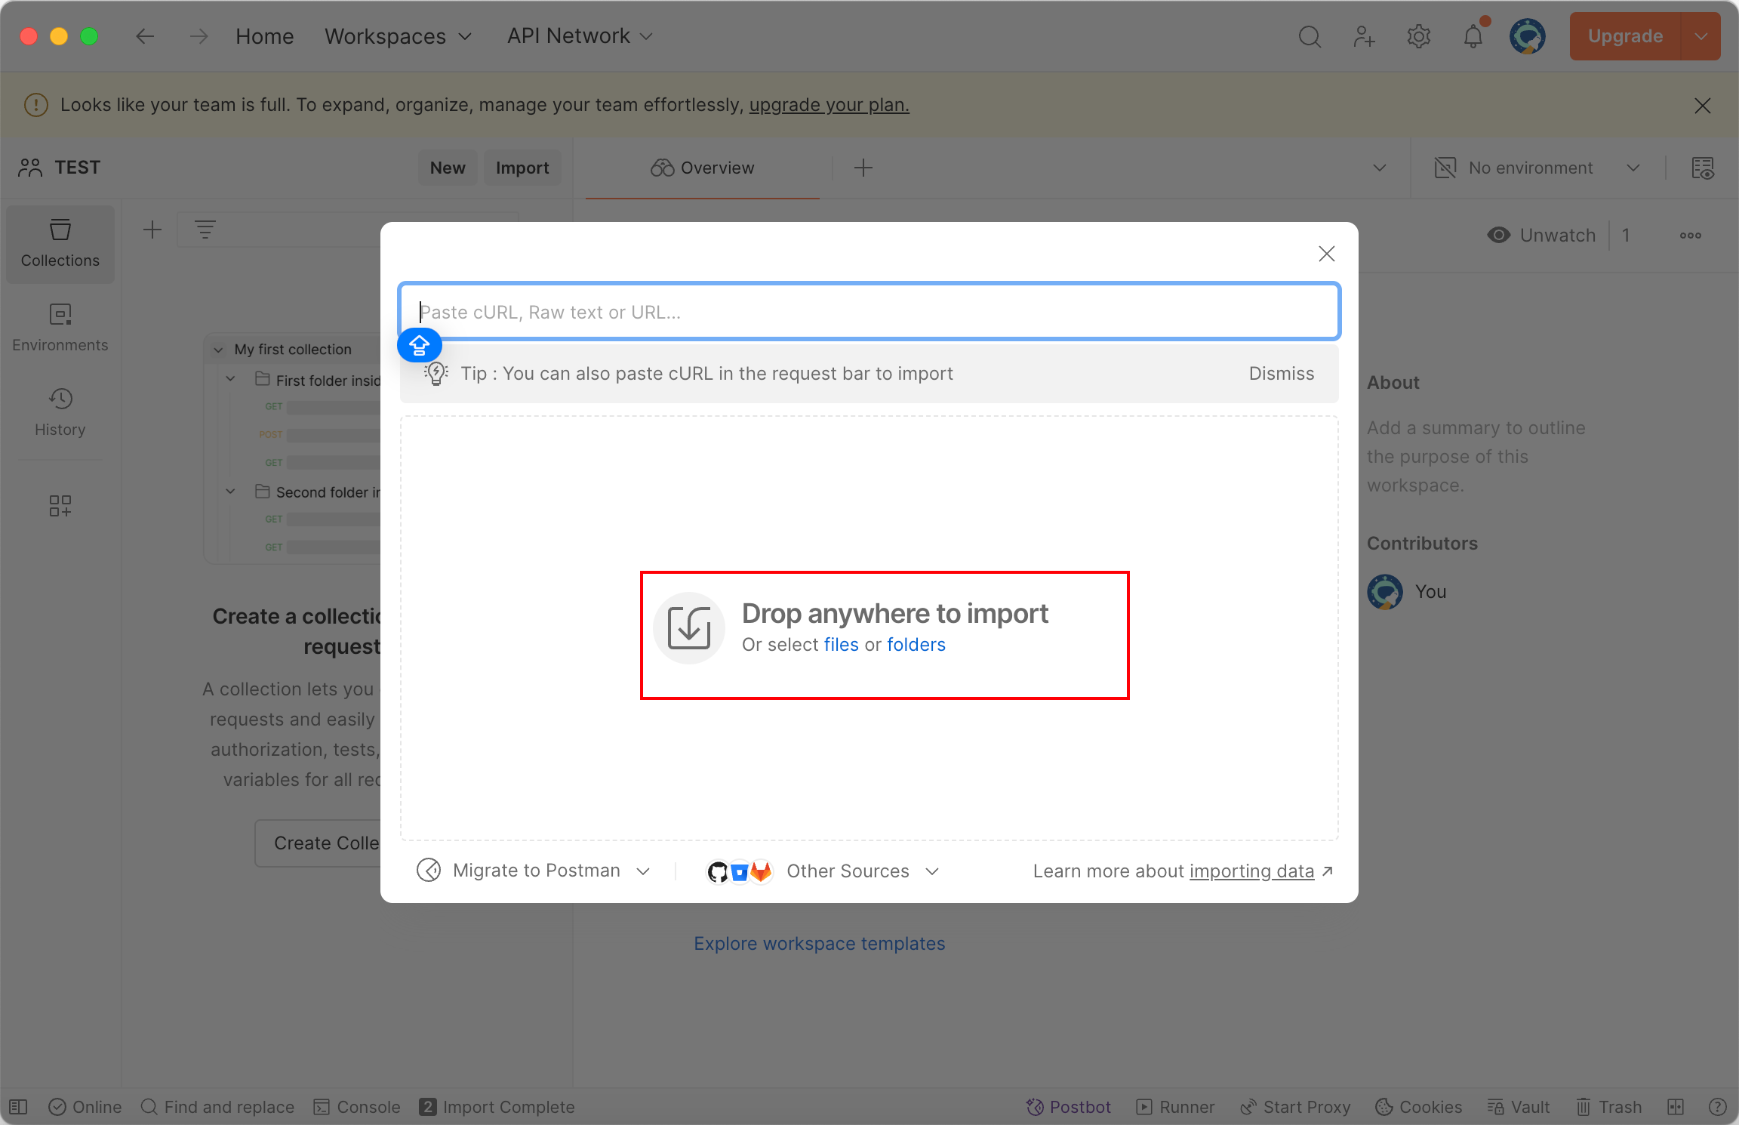Image resolution: width=1739 pixels, height=1125 pixels.
Task: Click the search magnifier icon in header
Action: click(1310, 36)
